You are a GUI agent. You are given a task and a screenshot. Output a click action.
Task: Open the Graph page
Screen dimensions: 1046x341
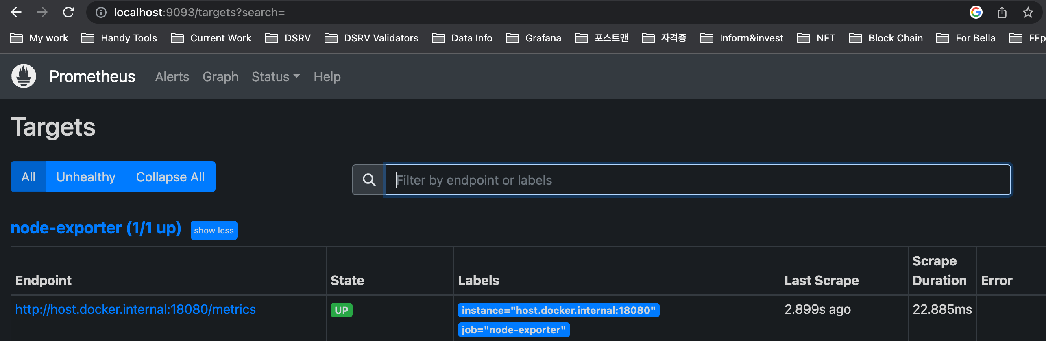[x=220, y=77]
